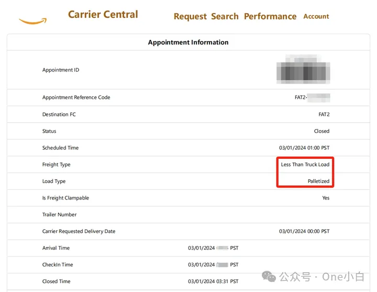Select the Appointment Reference Code label

pos(76,97)
